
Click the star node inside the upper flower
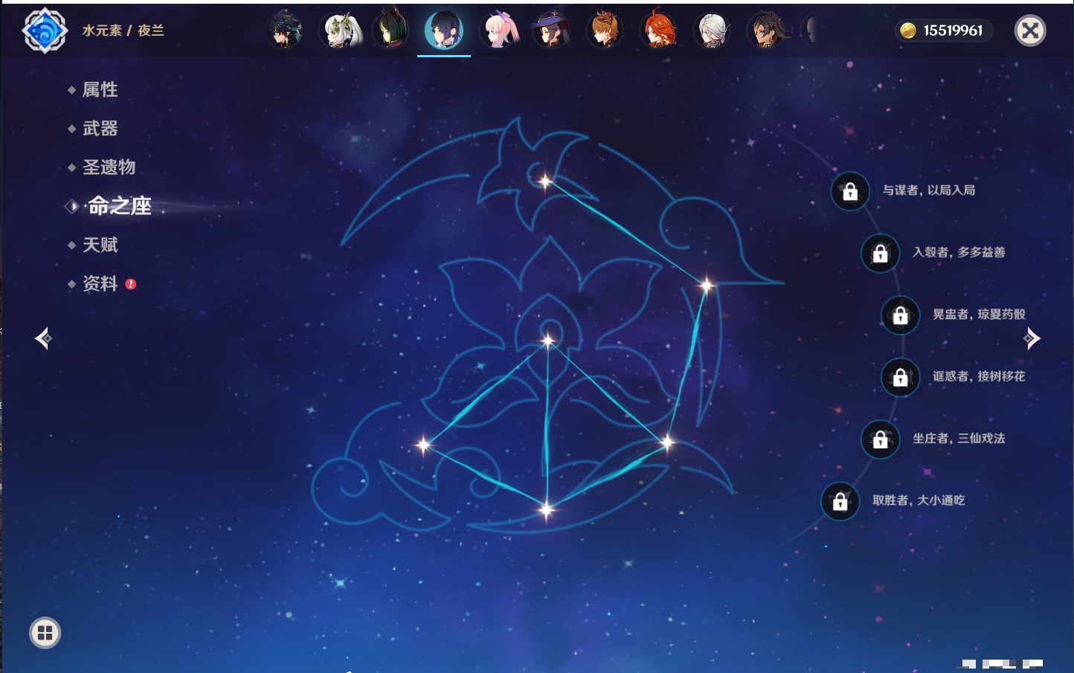(545, 181)
